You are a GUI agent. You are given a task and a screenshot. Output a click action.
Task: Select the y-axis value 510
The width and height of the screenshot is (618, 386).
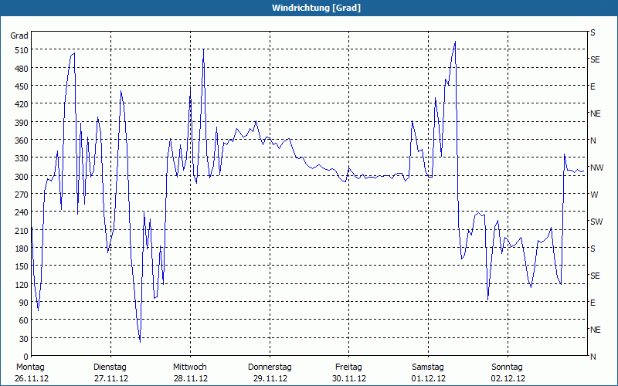tap(22, 50)
